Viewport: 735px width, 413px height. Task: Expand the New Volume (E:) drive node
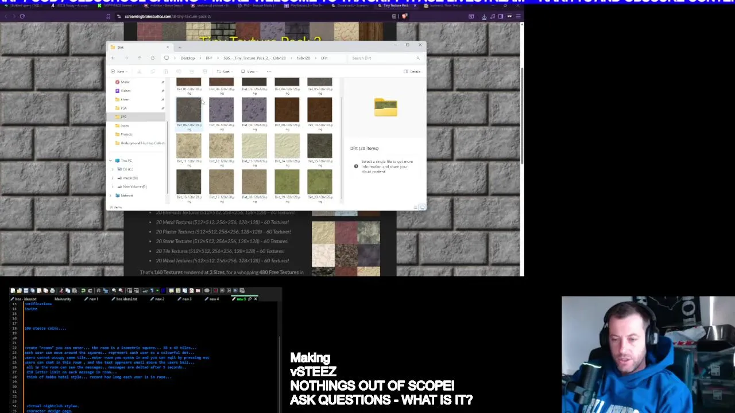[x=113, y=186]
